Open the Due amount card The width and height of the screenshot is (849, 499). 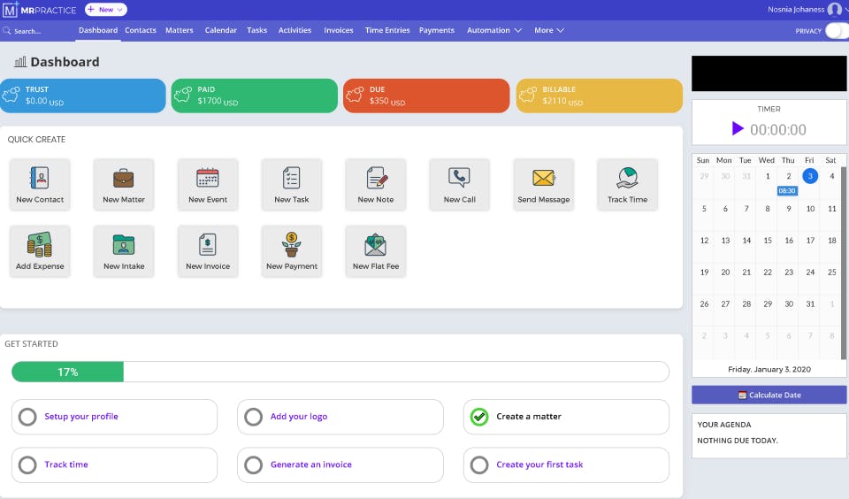coord(426,96)
